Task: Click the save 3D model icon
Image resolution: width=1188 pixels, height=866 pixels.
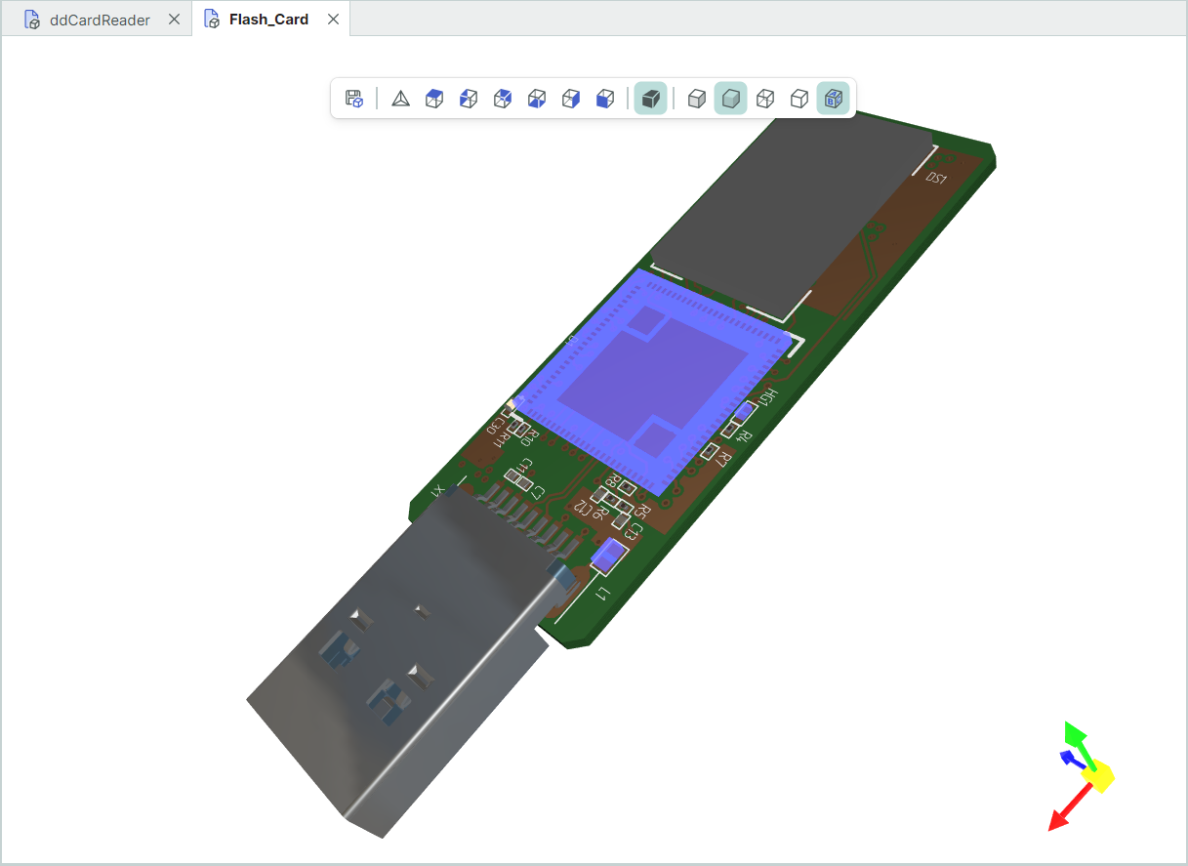Action: (354, 98)
